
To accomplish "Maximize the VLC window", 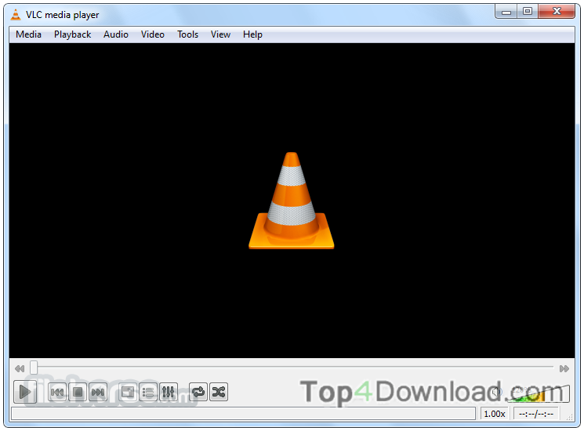I will pyautogui.click(x=527, y=12).
